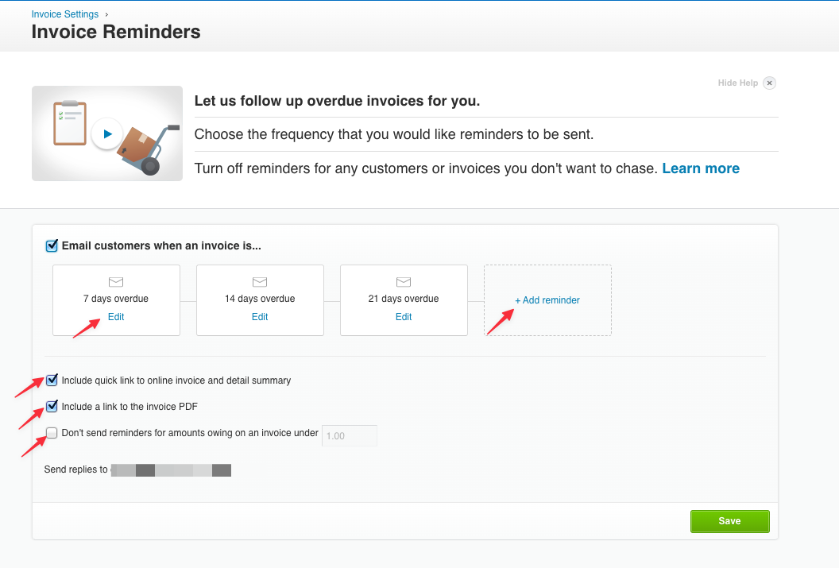
Task: Save the invoice reminder settings
Action: [729, 521]
